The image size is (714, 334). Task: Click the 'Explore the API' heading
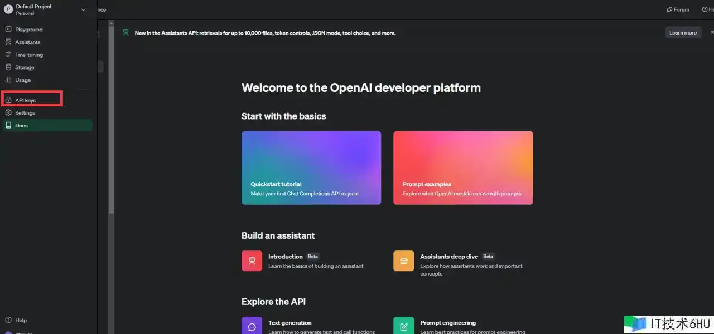(273, 302)
